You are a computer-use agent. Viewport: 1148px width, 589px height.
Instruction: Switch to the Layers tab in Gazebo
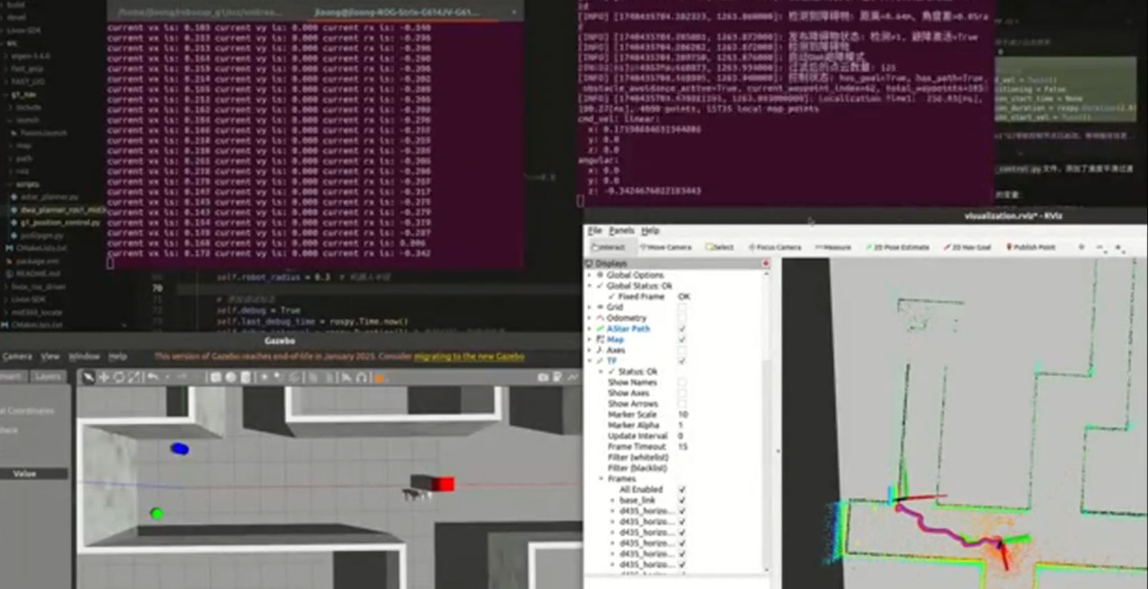[48, 376]
